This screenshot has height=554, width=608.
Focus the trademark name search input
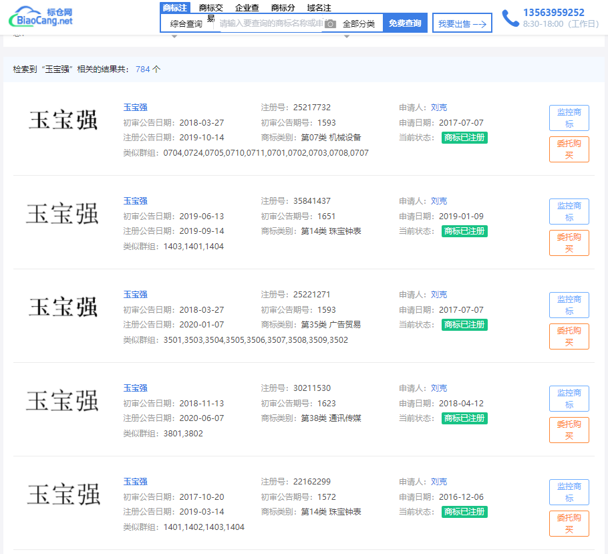[270, 24]
